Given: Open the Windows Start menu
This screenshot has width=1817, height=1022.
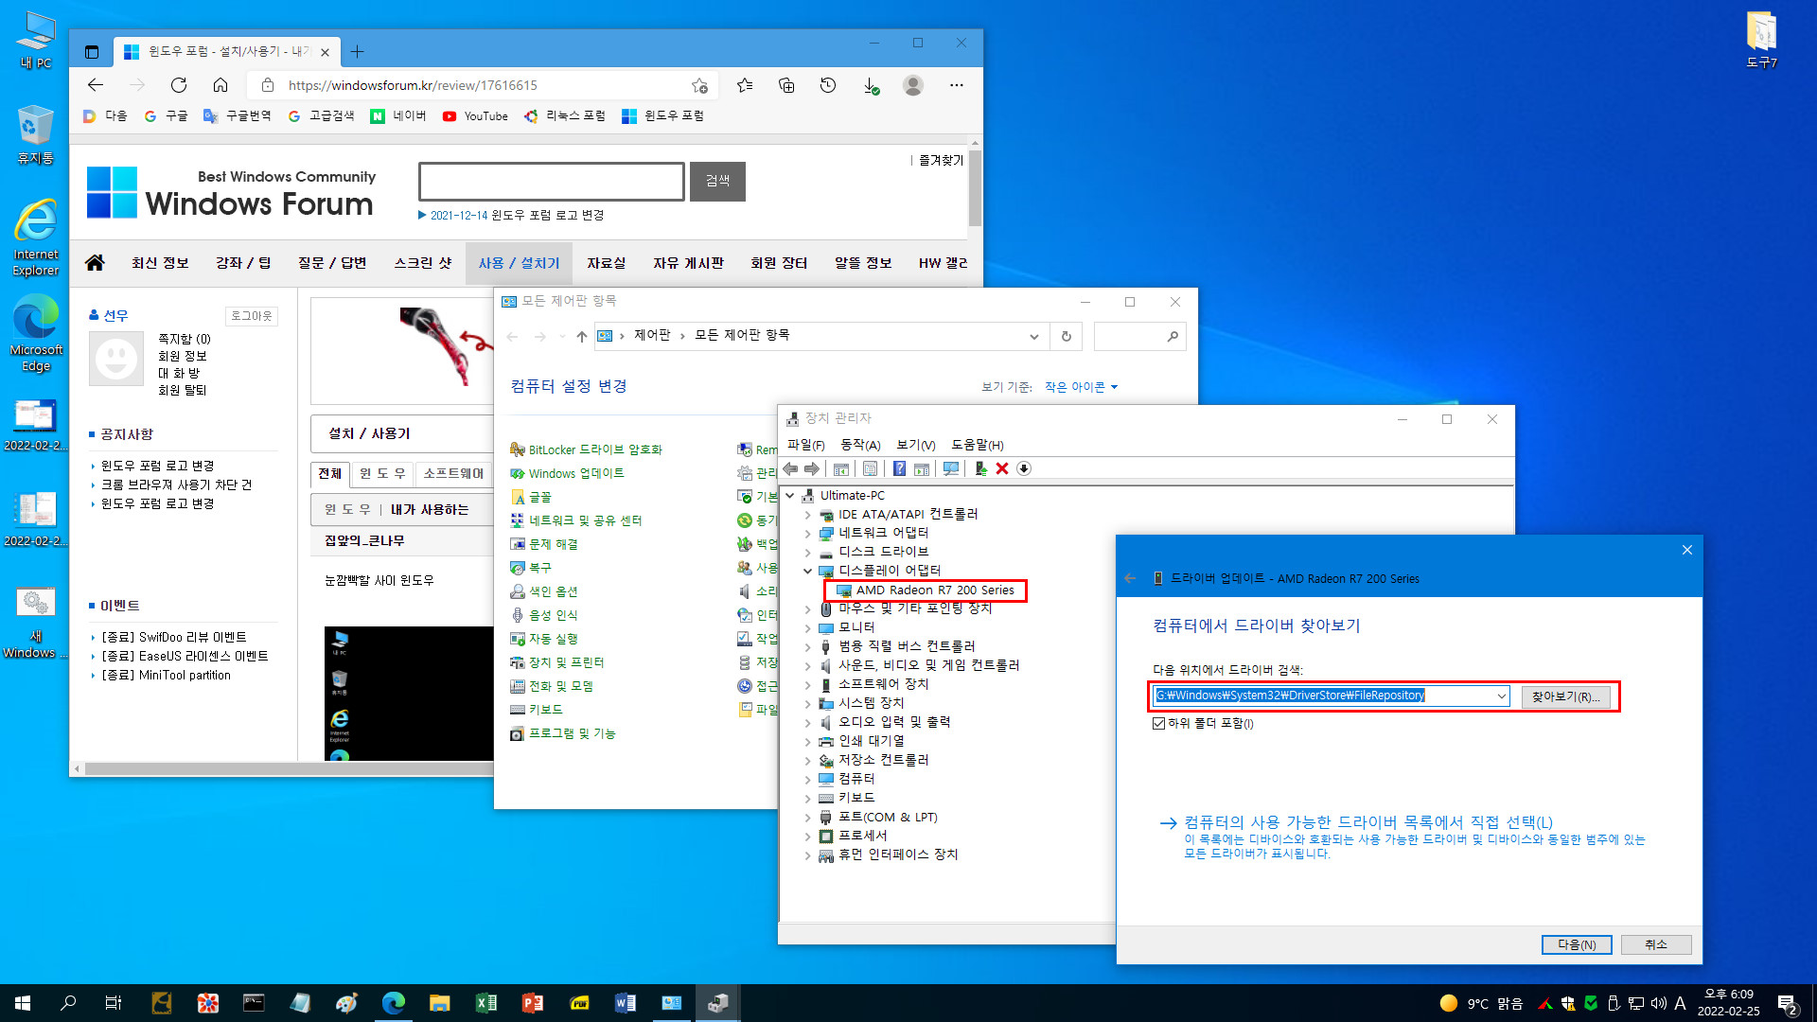Looking at the screenshot, I should click(x=23, y=1003).
